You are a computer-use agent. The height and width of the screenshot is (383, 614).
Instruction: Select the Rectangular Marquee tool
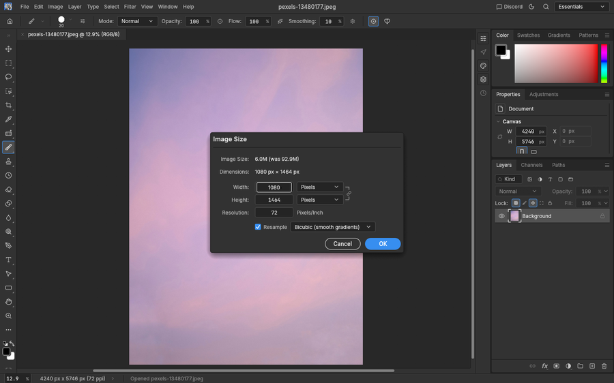pyautogui.click(x=8, y=63)
